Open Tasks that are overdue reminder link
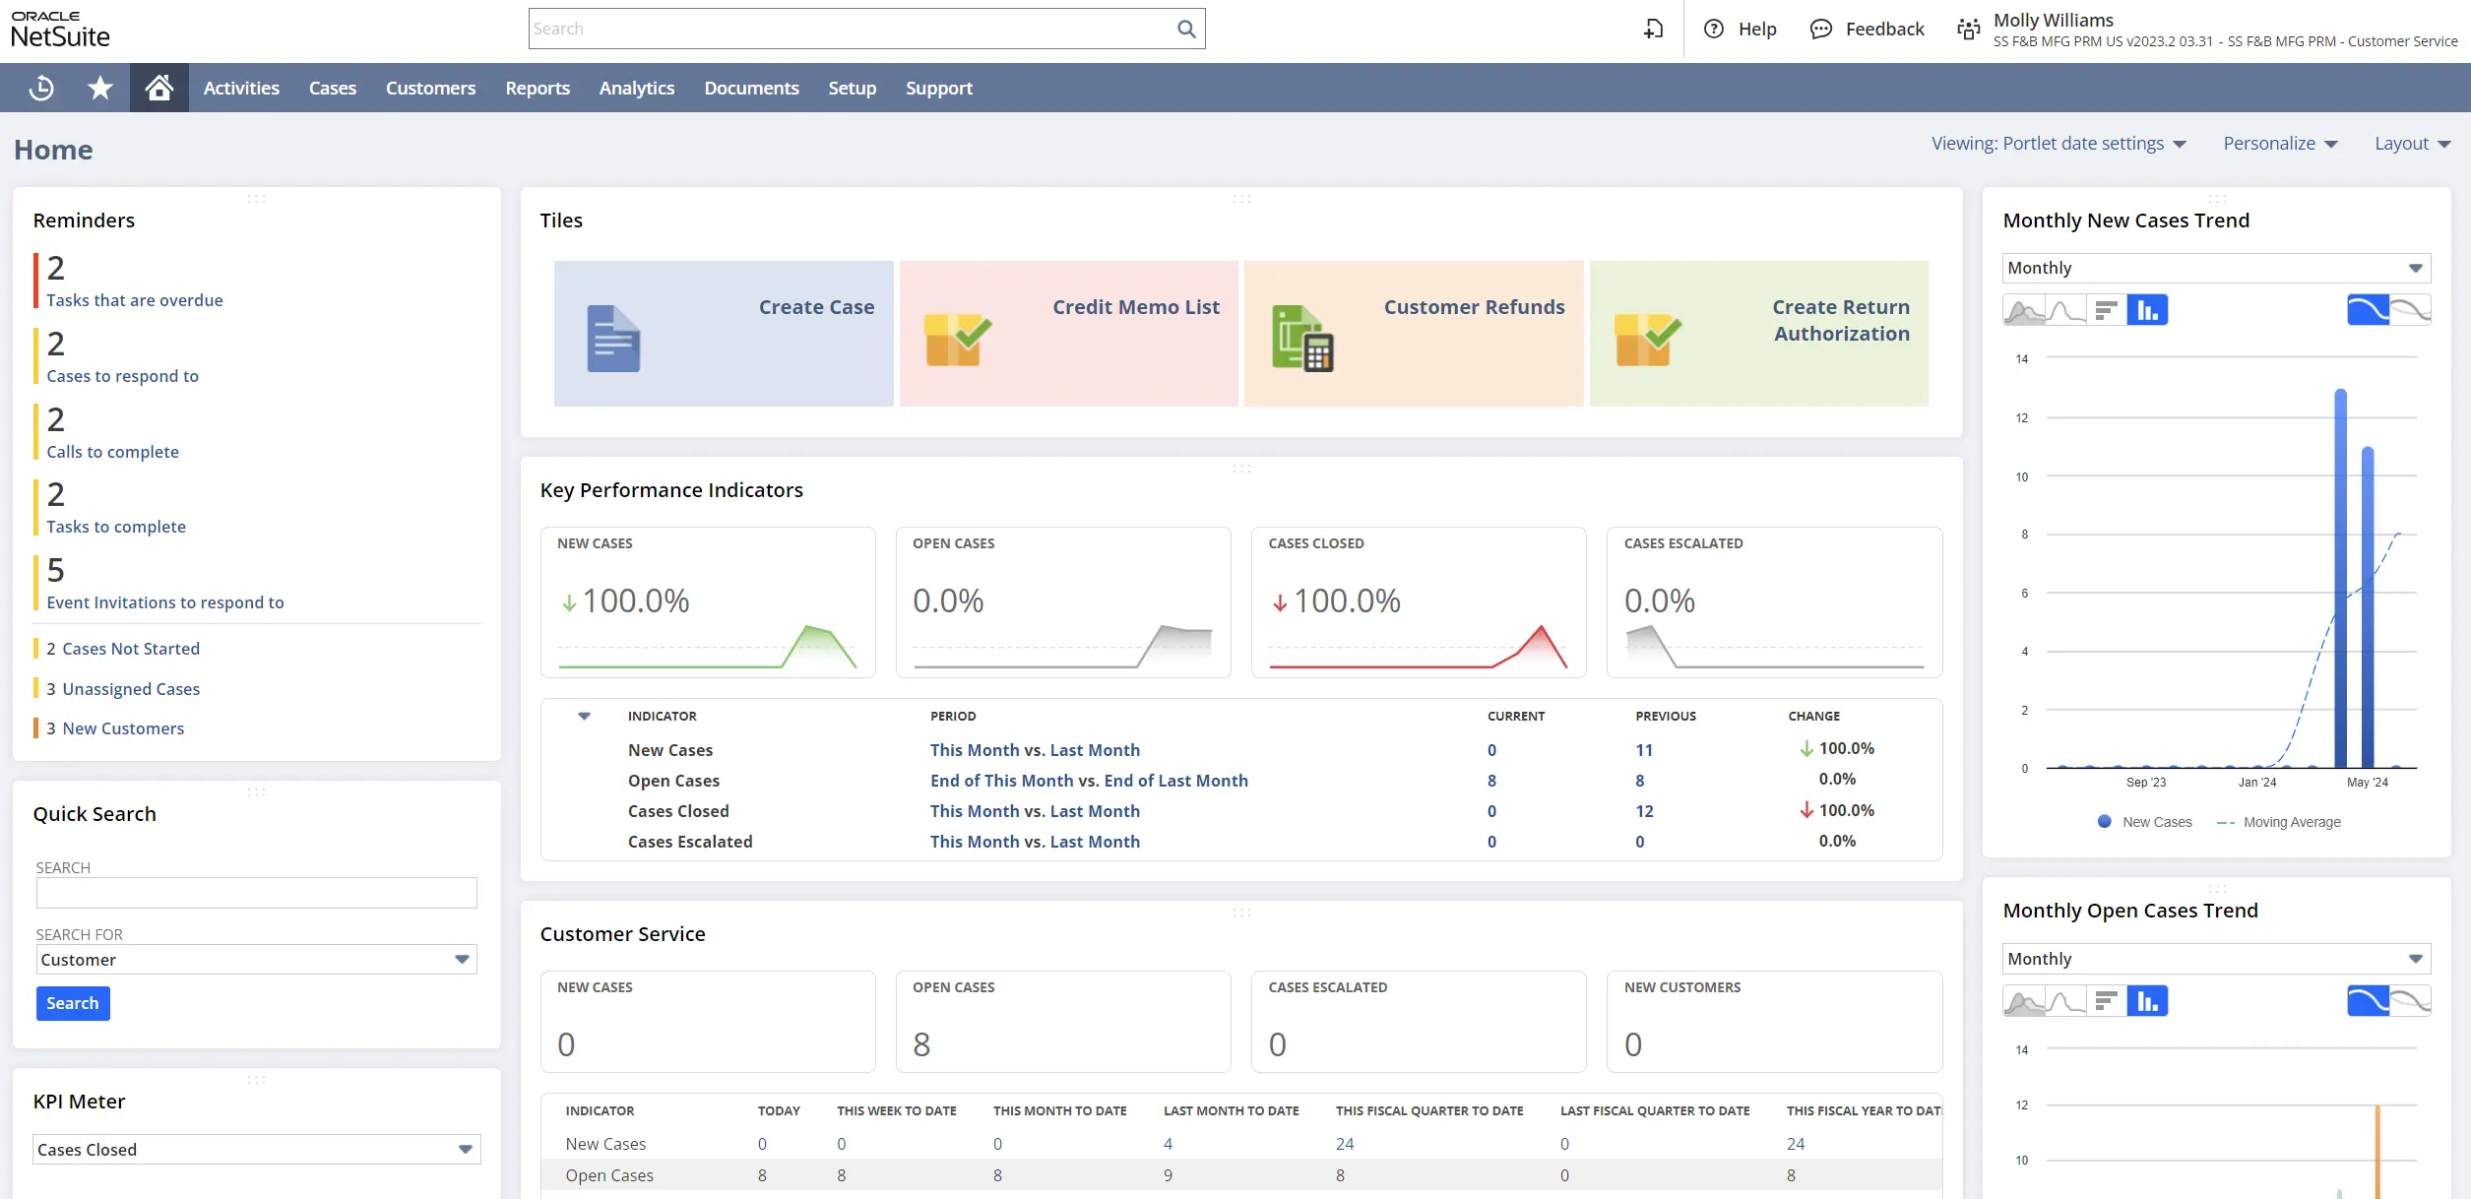Image resolution: width=2471 pixels, height=1199 pixels. point(135,300)
